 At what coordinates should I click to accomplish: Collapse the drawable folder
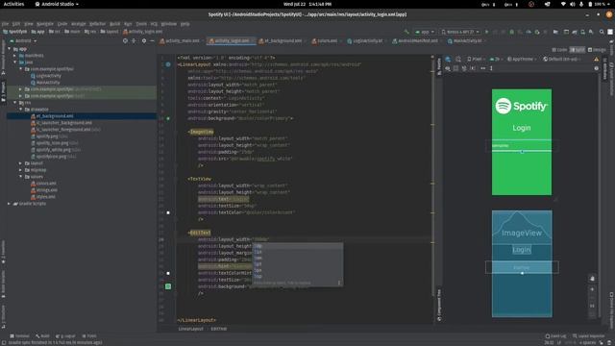21,110
